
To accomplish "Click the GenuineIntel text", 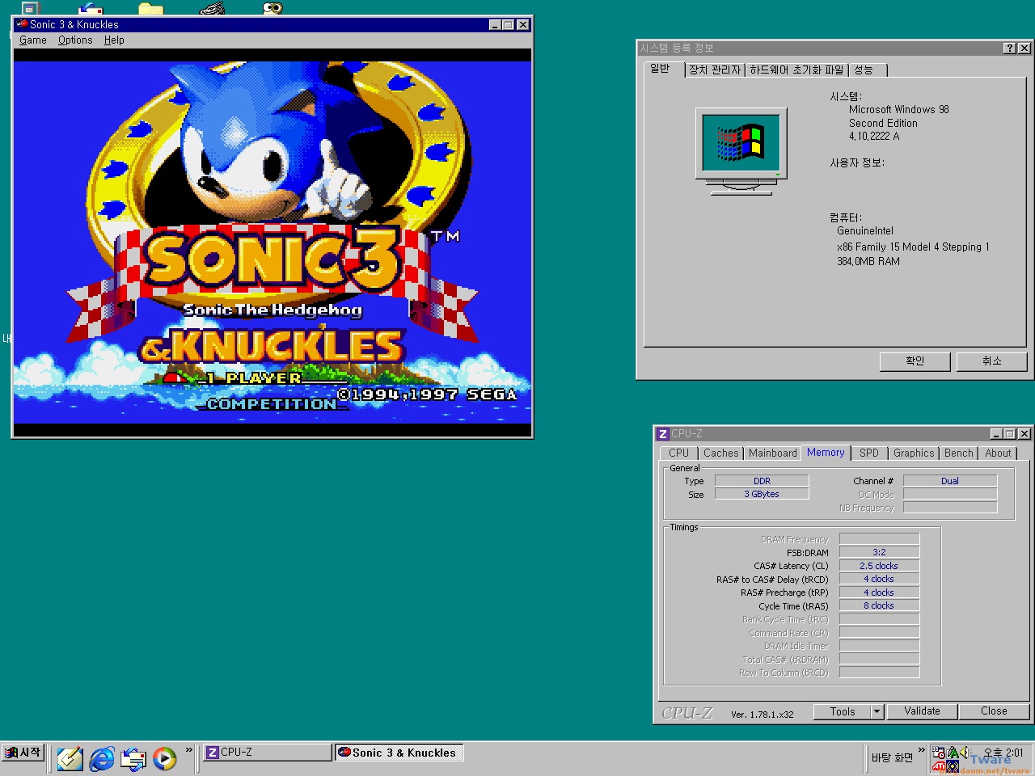I will pyautogui.click(x=864, y=231).
